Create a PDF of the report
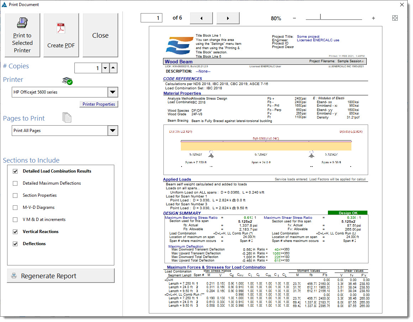Screen dimensions: 413x322 61,35
